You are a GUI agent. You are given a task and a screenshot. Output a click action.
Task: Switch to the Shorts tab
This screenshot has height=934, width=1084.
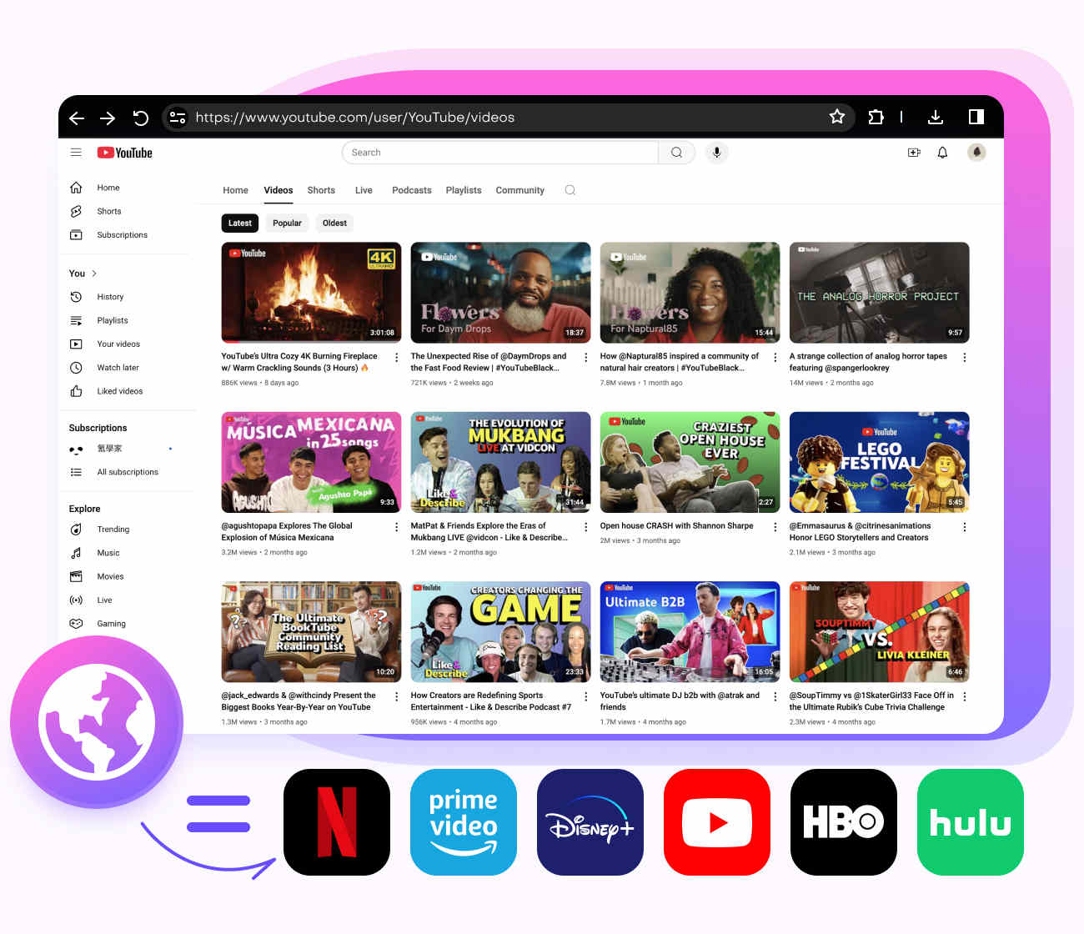coord(321,190)
